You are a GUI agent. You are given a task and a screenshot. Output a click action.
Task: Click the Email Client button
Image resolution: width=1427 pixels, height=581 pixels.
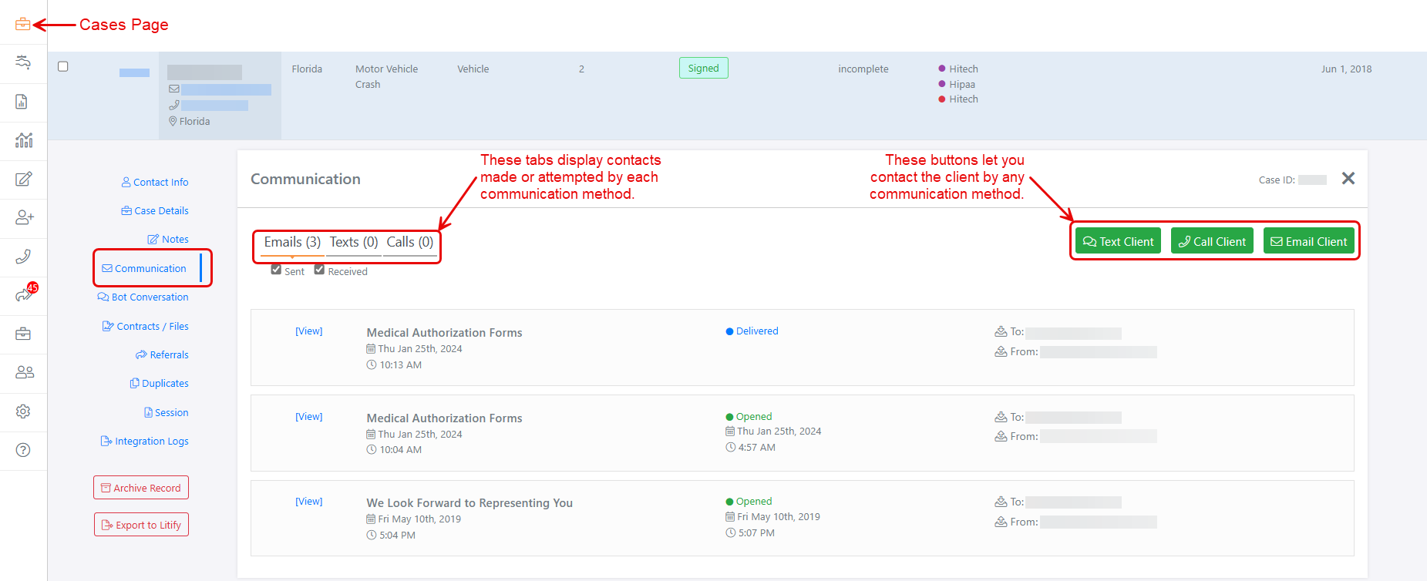click(x=1308, y=241)
